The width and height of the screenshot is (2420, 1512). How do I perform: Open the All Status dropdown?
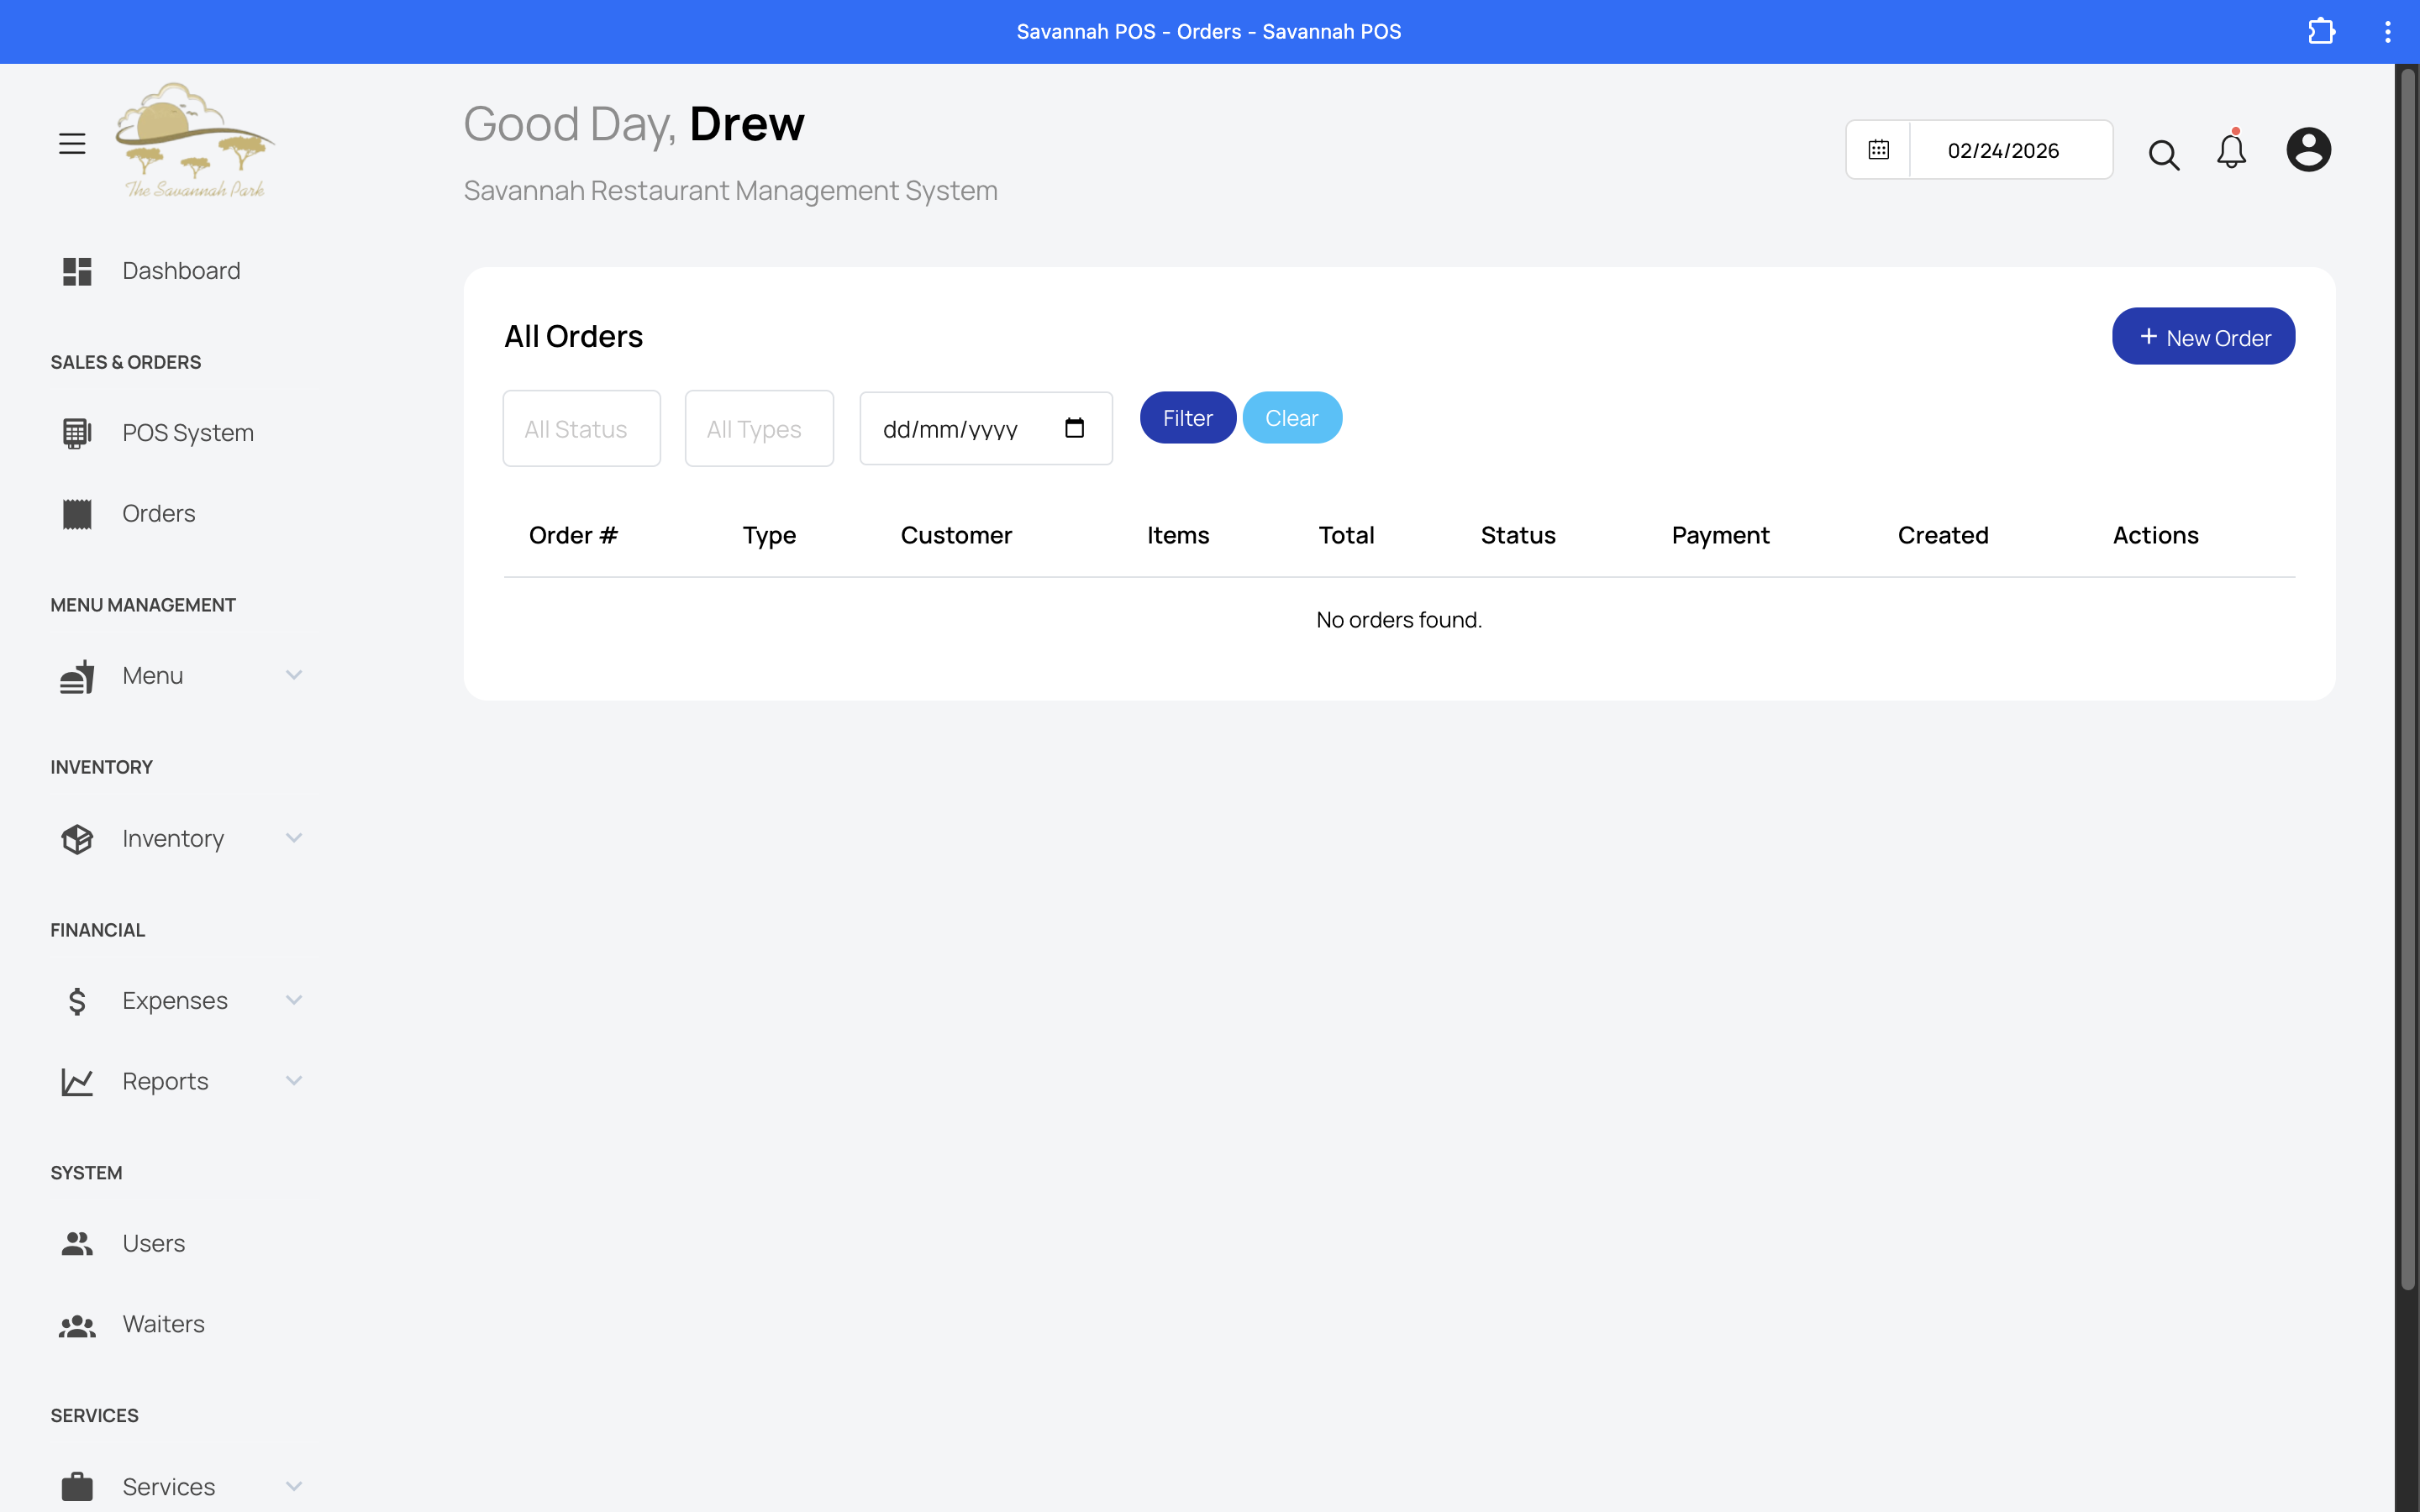pyautogui.click(x=581, y=428)
